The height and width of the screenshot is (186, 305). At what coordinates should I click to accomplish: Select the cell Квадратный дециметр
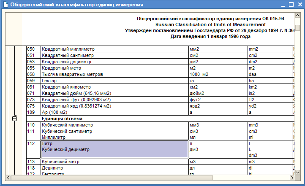114,62
